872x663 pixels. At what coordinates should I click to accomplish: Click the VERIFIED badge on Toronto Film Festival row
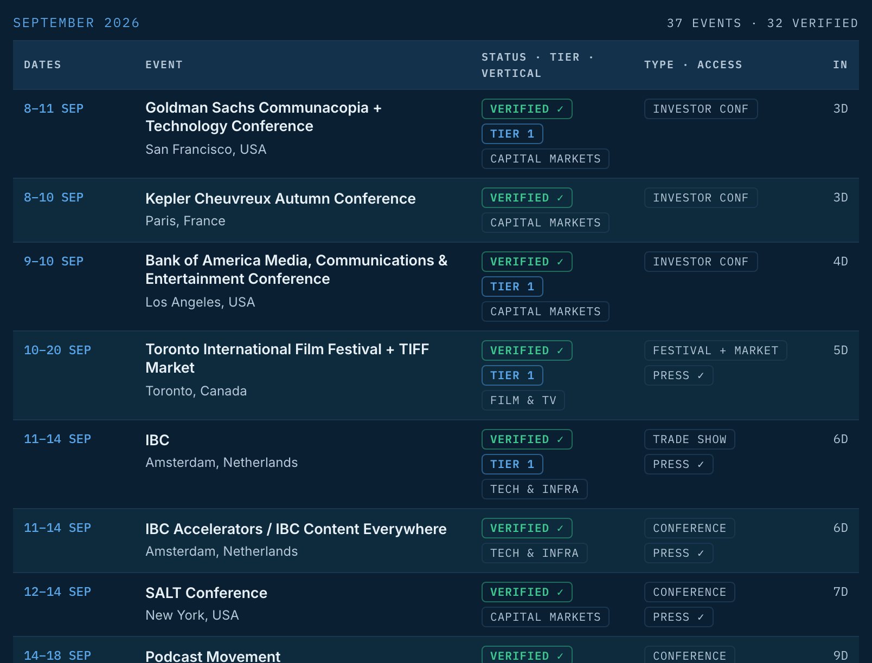point(527,350)
